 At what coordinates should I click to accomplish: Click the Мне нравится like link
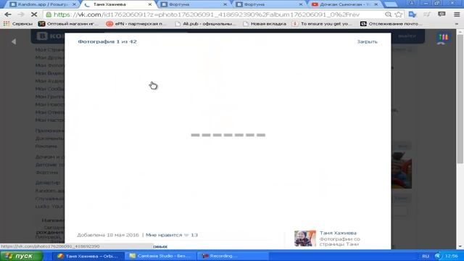point(164,235)
